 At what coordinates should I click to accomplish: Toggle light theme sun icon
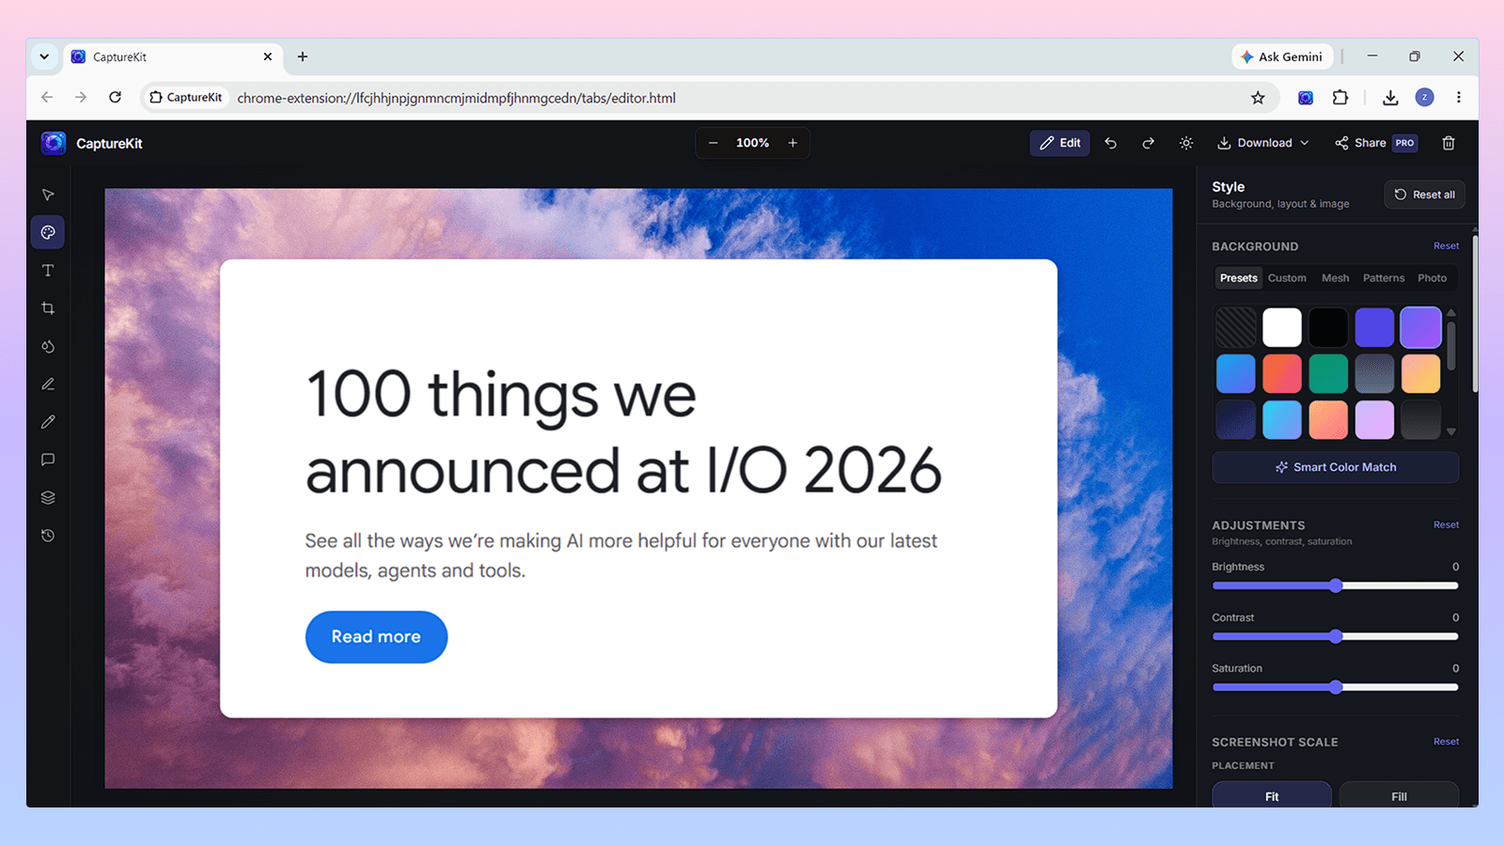[1186, 143]
